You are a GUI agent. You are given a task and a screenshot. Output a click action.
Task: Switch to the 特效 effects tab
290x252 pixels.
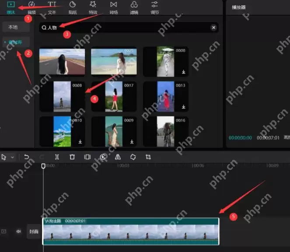[x=93, y=7]
